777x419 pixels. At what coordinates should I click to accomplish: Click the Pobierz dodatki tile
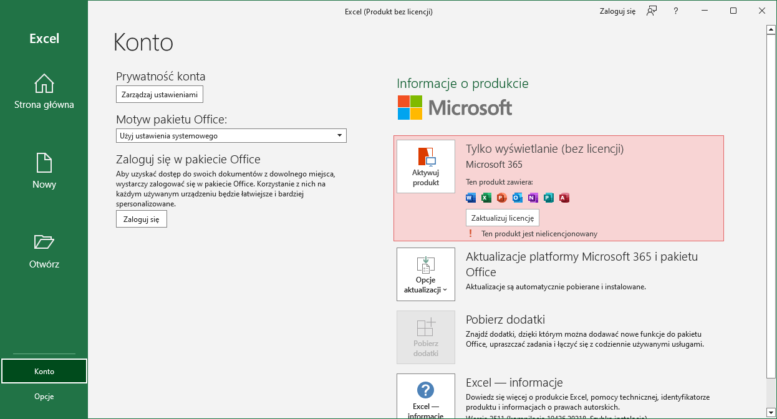(x=426, y=337)
